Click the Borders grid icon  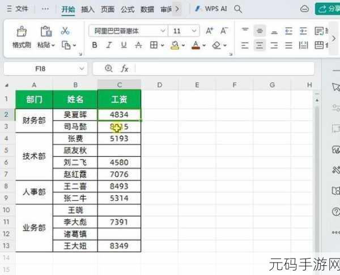click(154, 45)
